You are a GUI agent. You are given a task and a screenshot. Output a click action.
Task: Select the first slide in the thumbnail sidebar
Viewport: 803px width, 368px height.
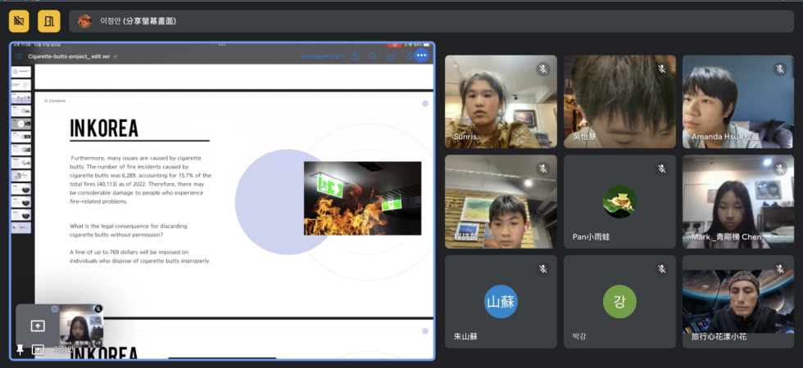coord(20,72)
